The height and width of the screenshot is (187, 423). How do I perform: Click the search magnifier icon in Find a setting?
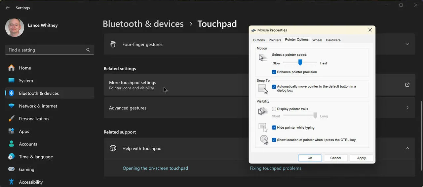pos(88,50)
